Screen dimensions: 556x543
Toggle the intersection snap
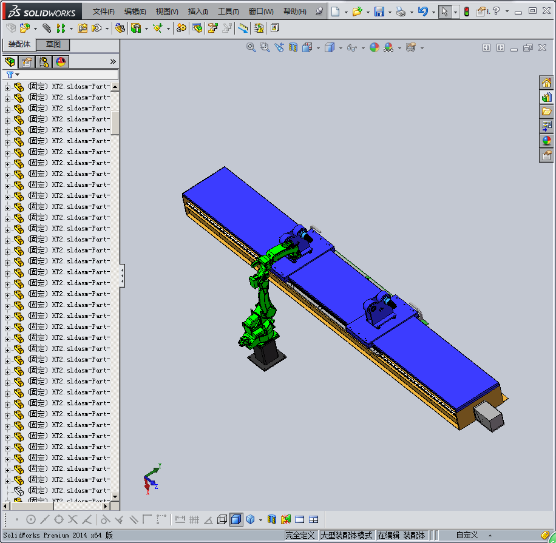(73, 519)
